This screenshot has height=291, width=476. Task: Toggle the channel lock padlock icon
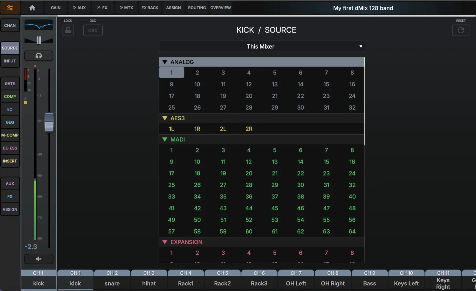(x=68, y=30)
